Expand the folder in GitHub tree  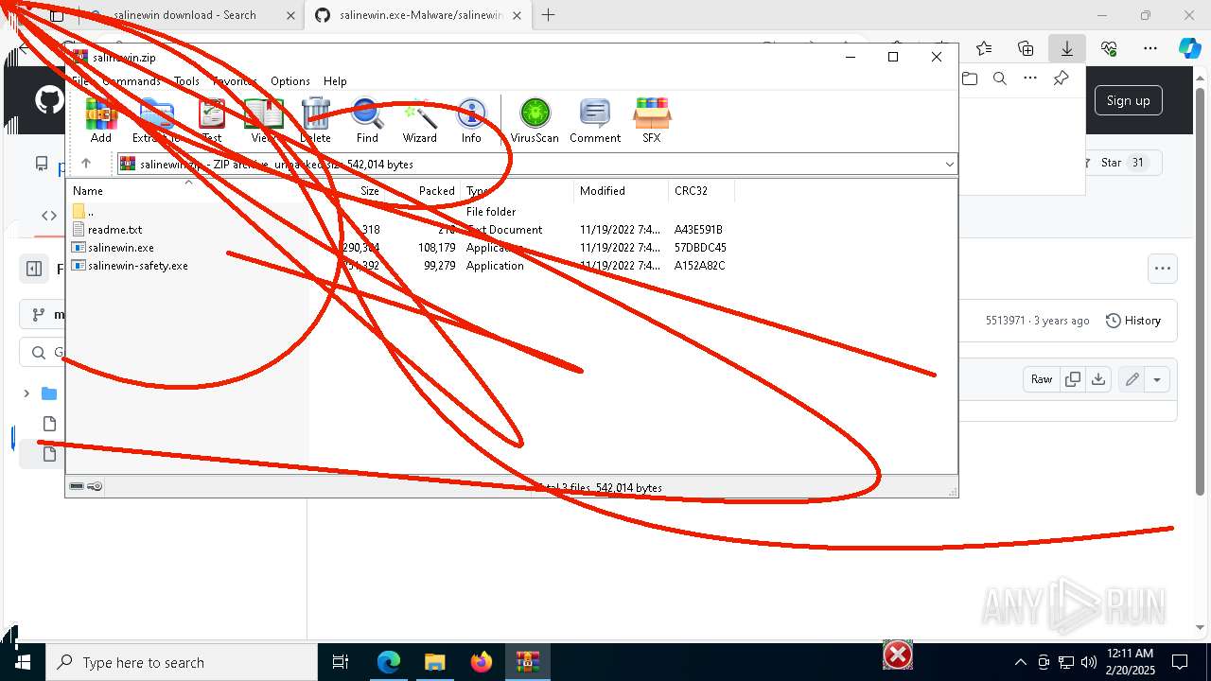coord(26,393)
